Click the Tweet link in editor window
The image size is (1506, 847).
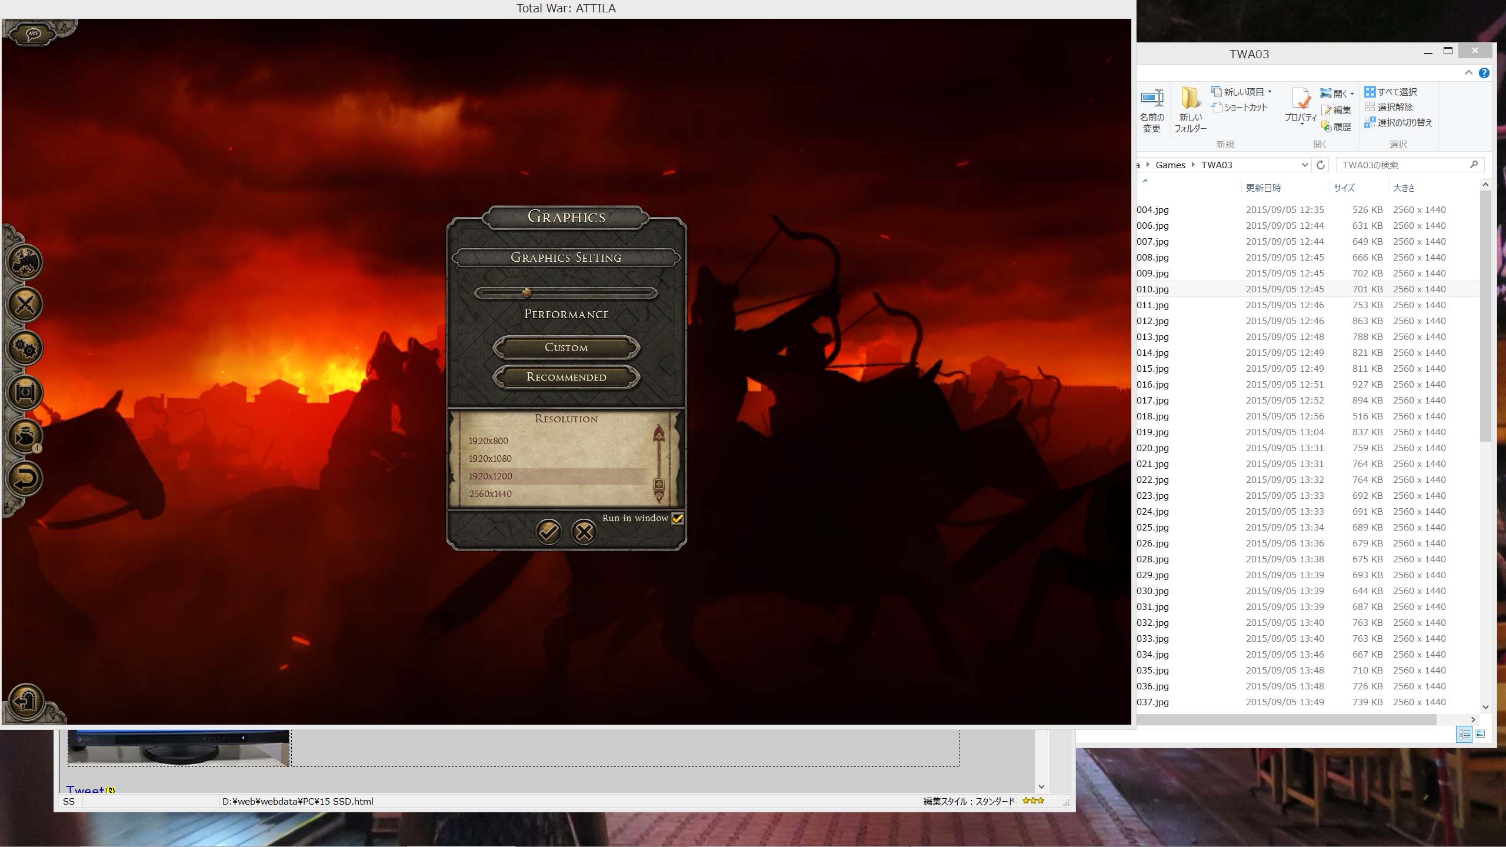tap(85, 789)
